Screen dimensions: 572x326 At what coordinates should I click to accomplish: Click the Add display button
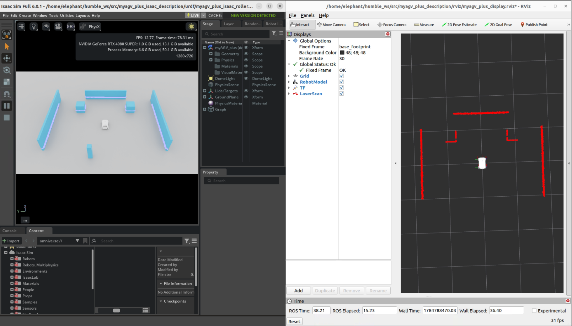coord(299,291)
